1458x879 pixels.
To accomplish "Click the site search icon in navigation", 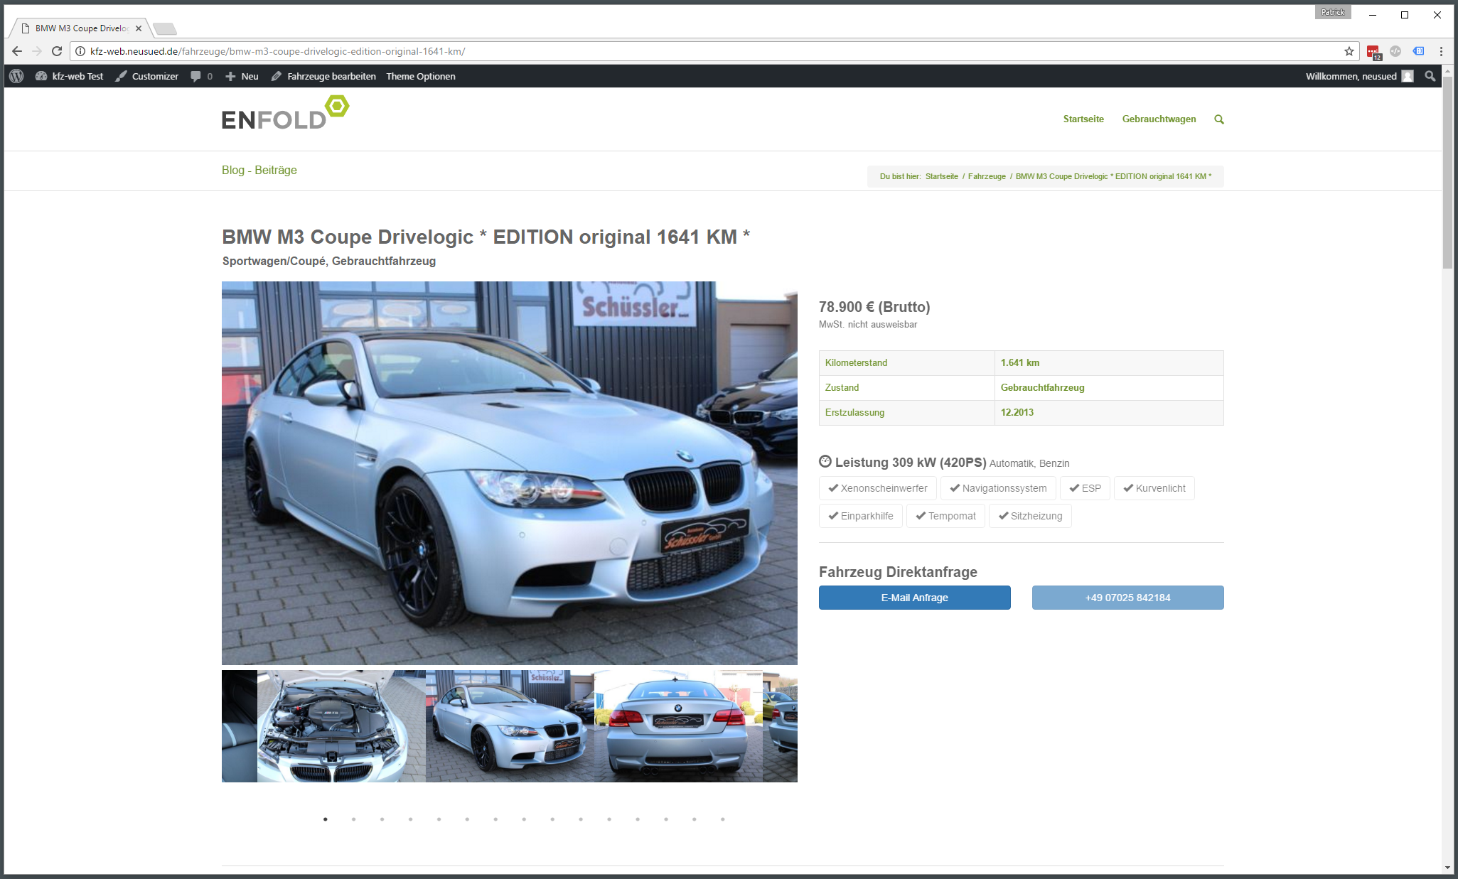I will pyautogui.click(x=1218, y=119).
